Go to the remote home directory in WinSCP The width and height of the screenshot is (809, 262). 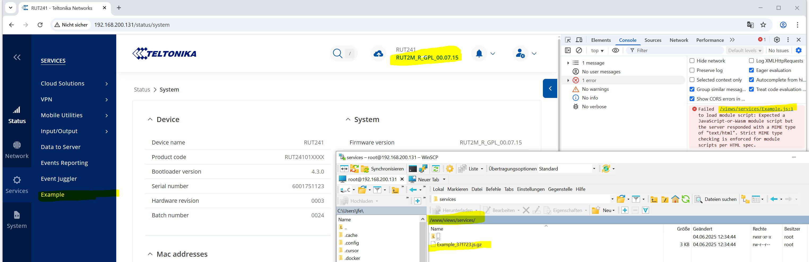click(x=675, y=199)
